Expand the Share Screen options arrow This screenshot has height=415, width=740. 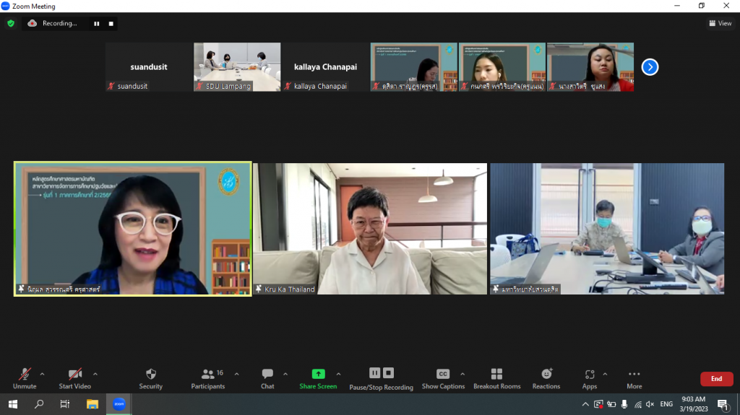click(x=338, y=374)
